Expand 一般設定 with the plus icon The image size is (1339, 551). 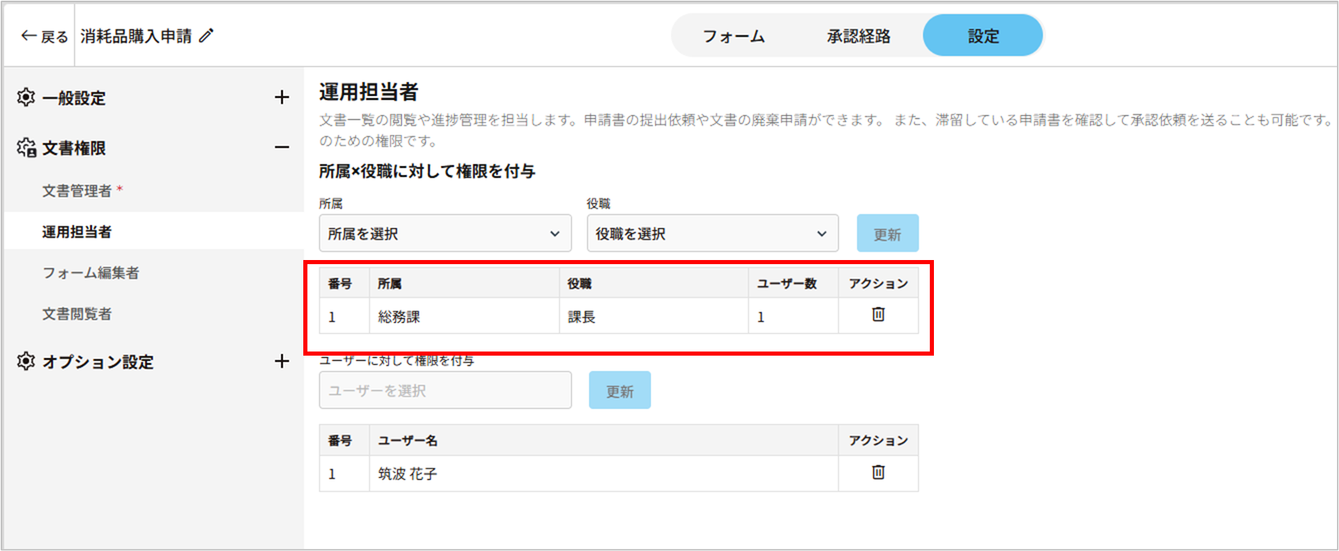(x=281, y=98)
